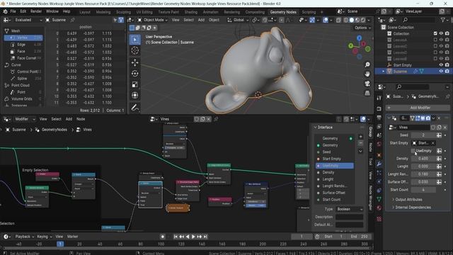Expand Output Attributes panel
The height and width of the screenshot is (255, 453).
click(x=408, y=200)
